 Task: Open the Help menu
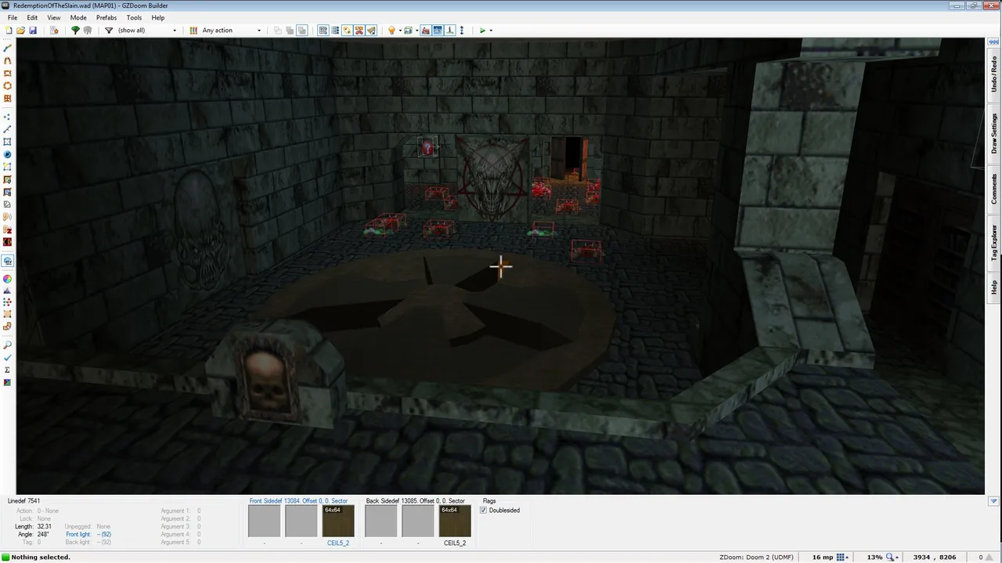click(158, 17)
